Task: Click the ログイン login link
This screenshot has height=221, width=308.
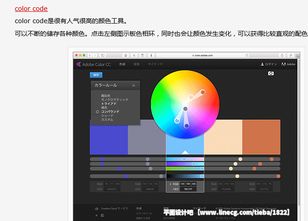Action: (x=269, y=64)
